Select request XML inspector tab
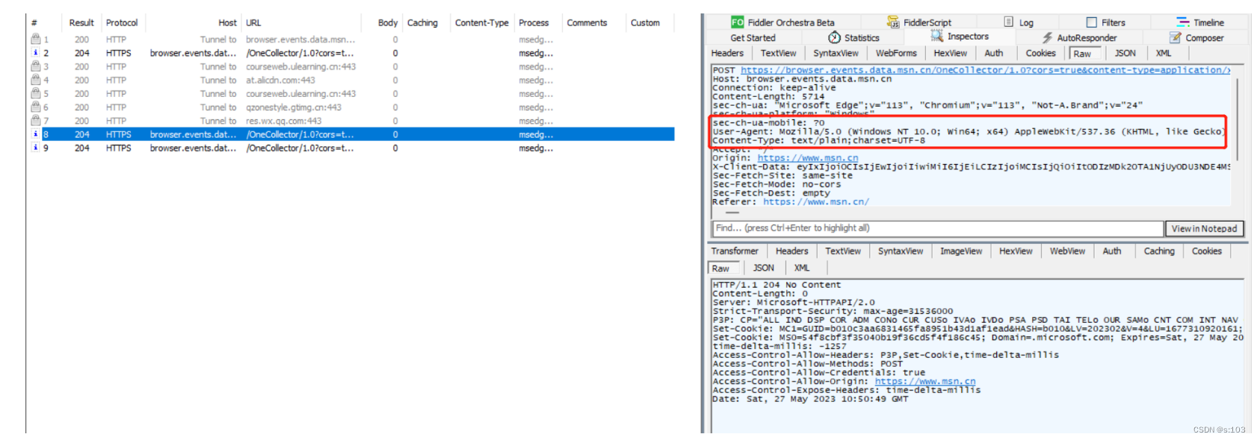This screenshot has height=440, width=1257. (1164, 54)
